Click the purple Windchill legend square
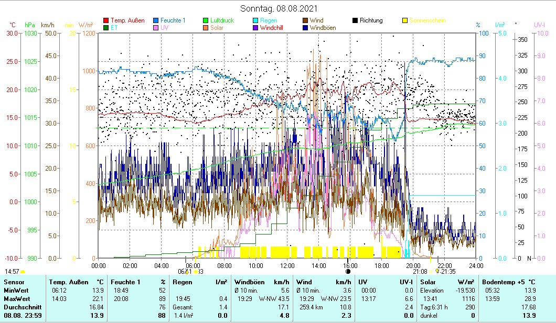The image size is (556, 323). (x=256, y=28)
